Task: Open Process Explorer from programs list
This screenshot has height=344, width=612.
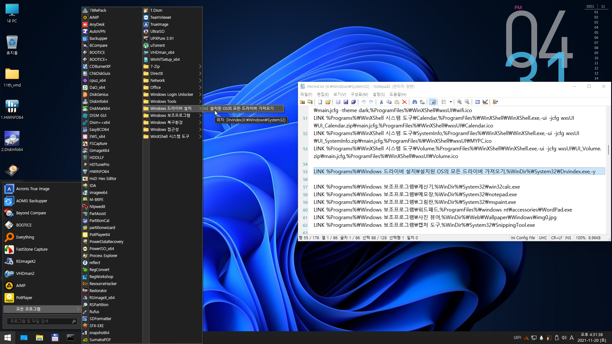Action: 112,256
